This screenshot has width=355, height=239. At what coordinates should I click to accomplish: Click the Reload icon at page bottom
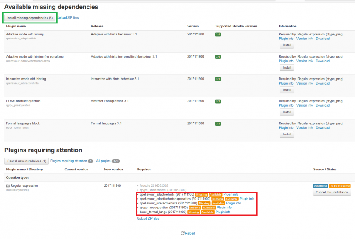point(182,233)
